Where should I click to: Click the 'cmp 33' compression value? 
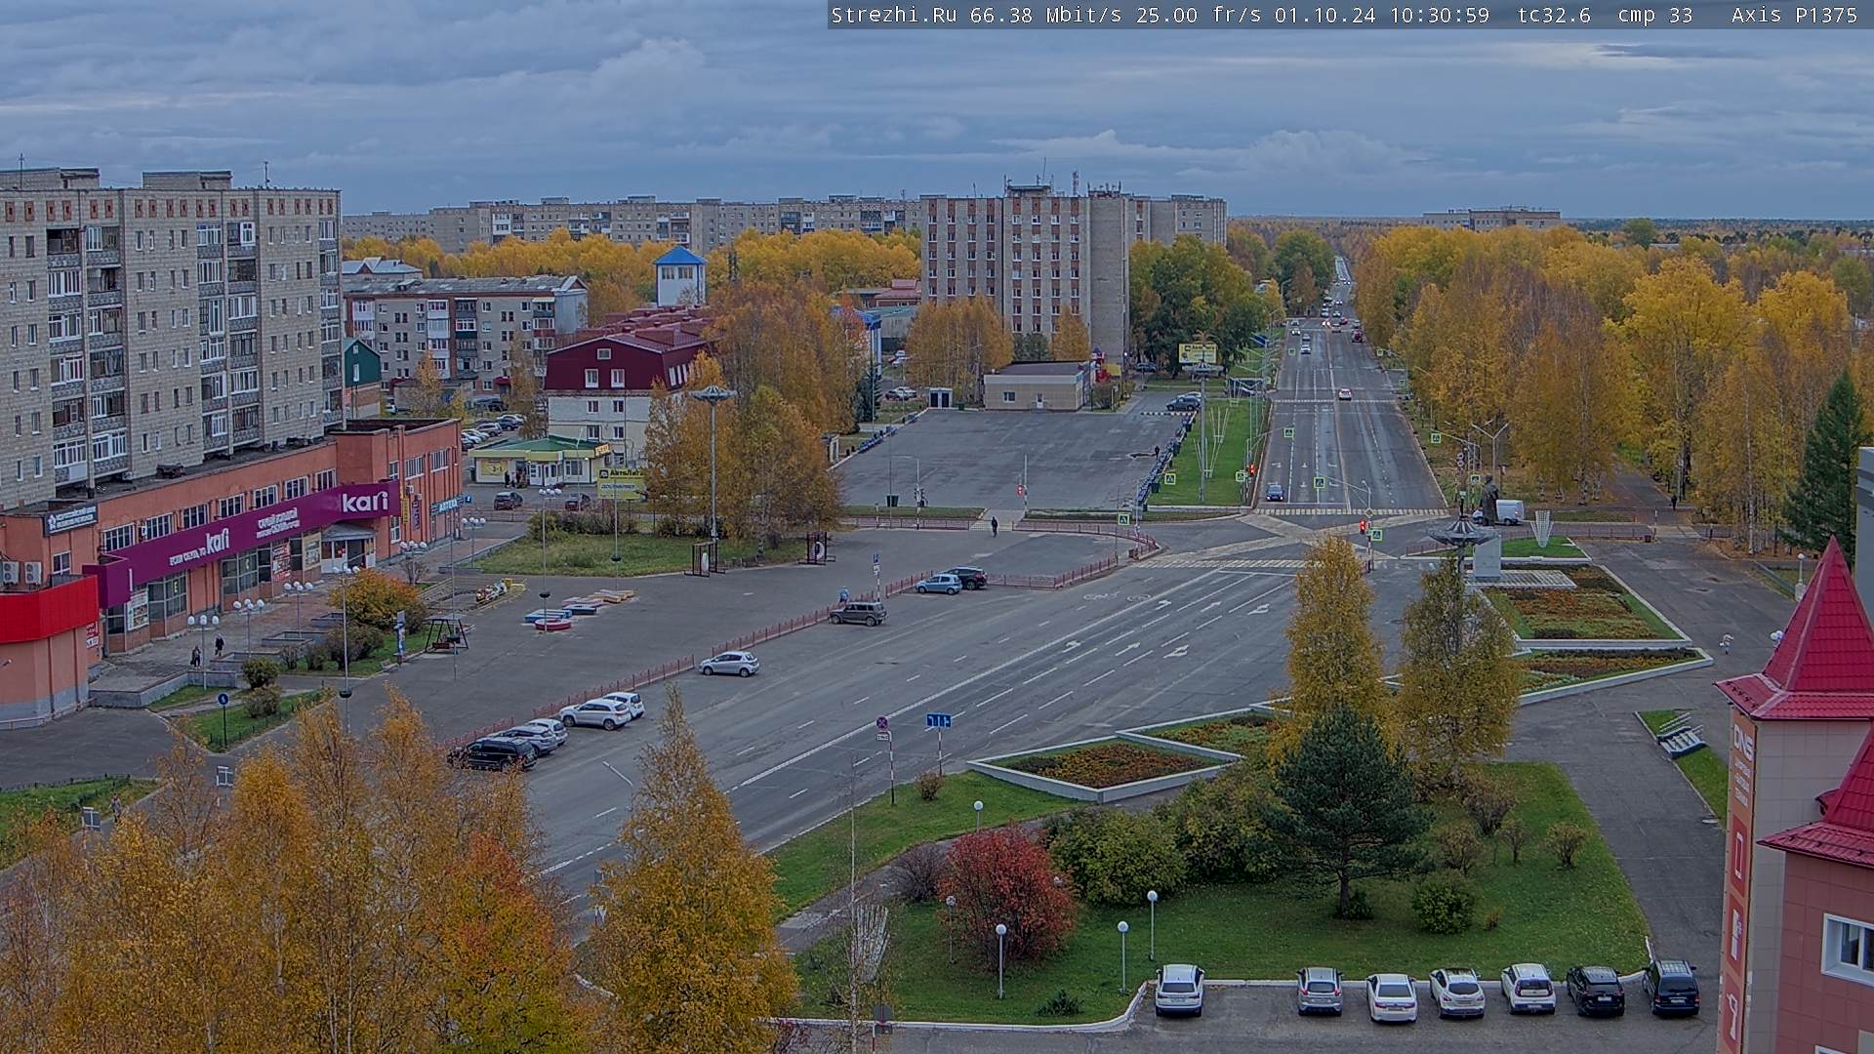pyautogui.click(x=1655, y=15)
